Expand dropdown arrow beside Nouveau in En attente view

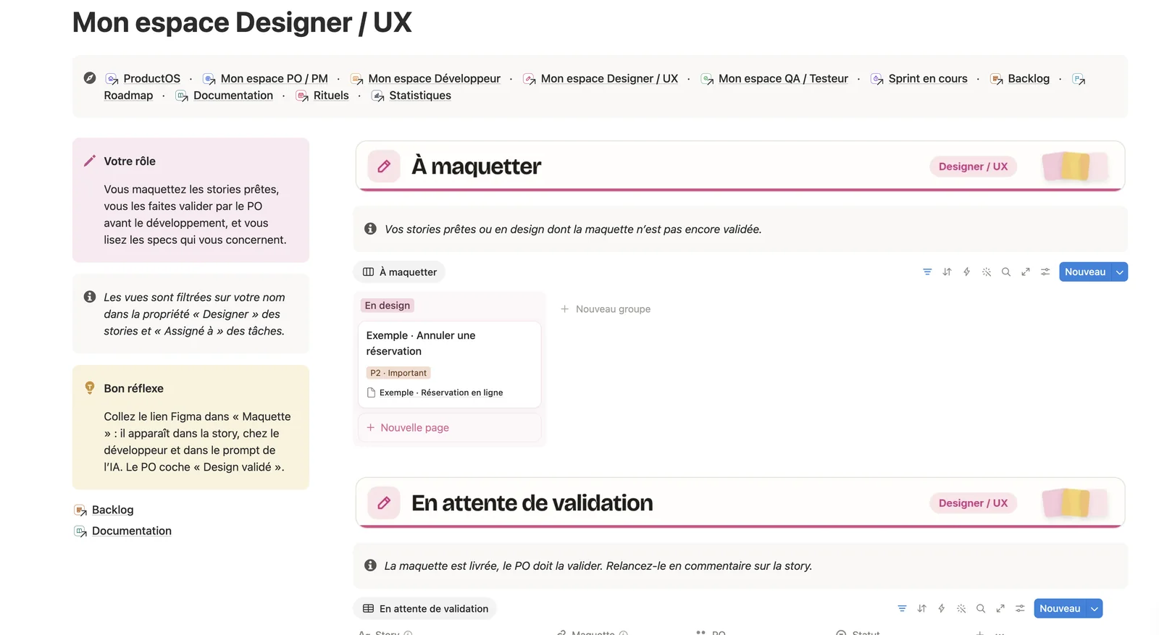pos(1095,609)
